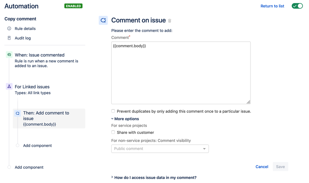The height and width of the screenshot is (183, 309).
Task: Open Rule details in the sidebar
Action: [x=25, y=28]
